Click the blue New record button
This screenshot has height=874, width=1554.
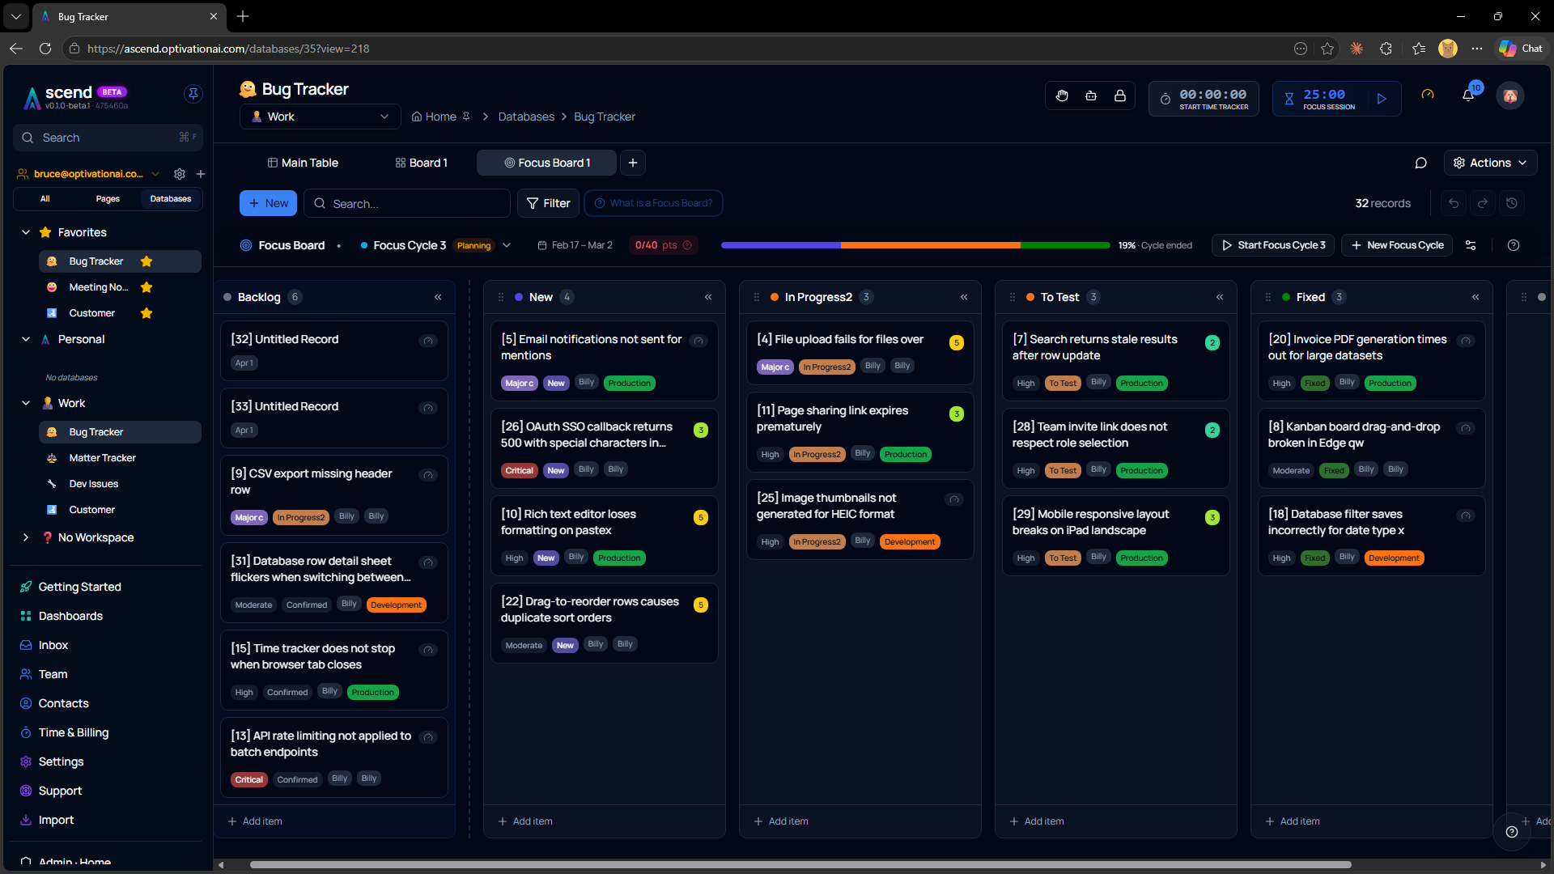(269, 203)
